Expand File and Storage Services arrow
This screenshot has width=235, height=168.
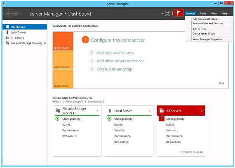(45, 43)
